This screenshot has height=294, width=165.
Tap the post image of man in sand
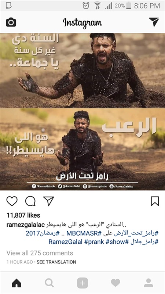(x=82, y=112)
